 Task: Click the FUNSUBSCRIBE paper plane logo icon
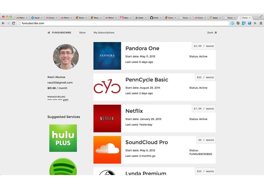point(49,33)
